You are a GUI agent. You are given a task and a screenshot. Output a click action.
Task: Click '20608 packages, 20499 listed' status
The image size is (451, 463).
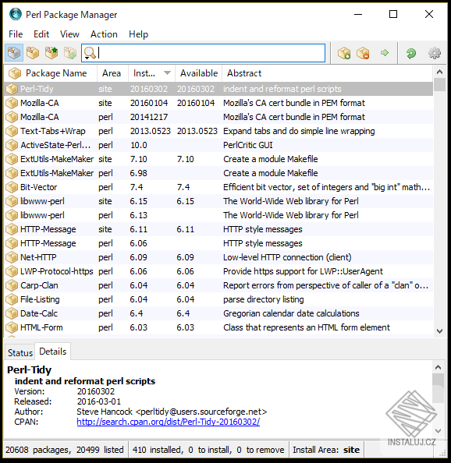click(x=65, y=450)
